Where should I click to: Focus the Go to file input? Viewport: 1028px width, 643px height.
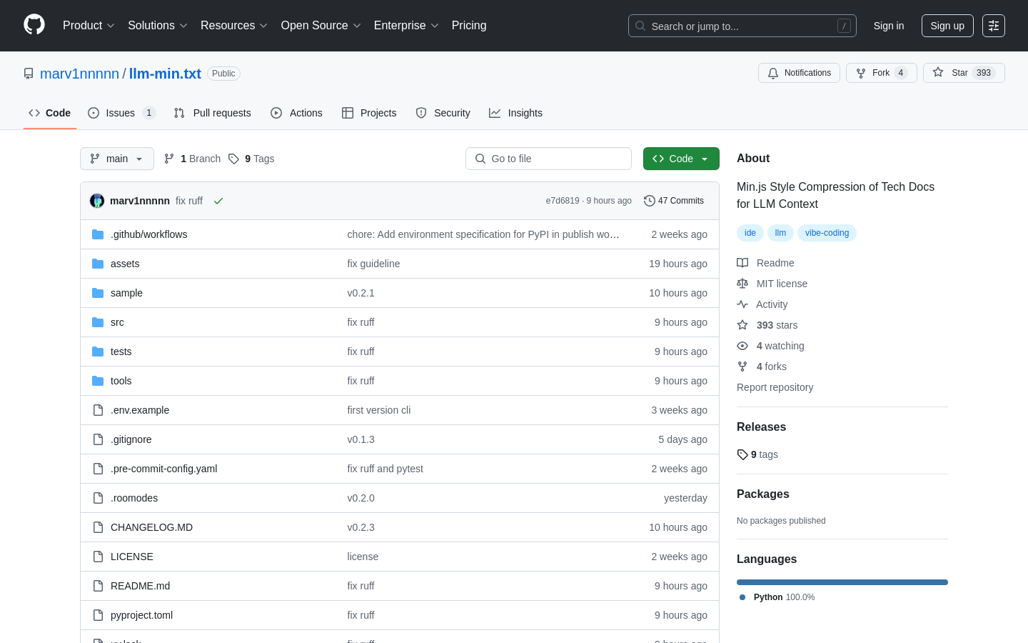coord(548,159)
